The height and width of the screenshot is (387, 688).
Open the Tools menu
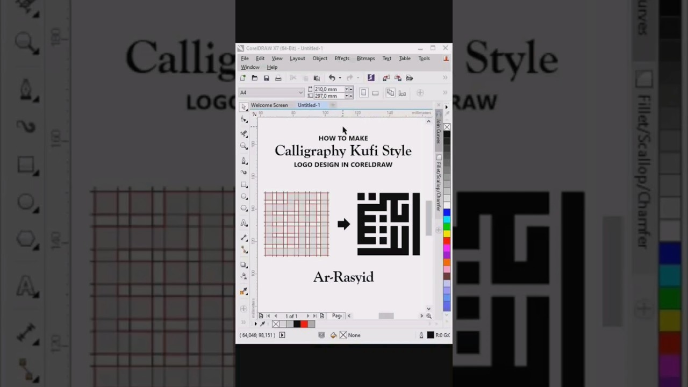(424, 59)
